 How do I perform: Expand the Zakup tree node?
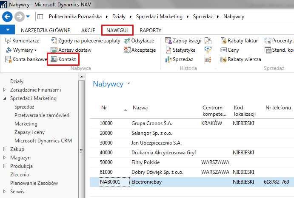[5, 149]
